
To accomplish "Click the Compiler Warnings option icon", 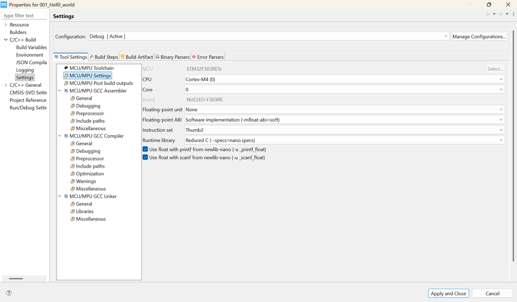I will [x=73, y=181].
